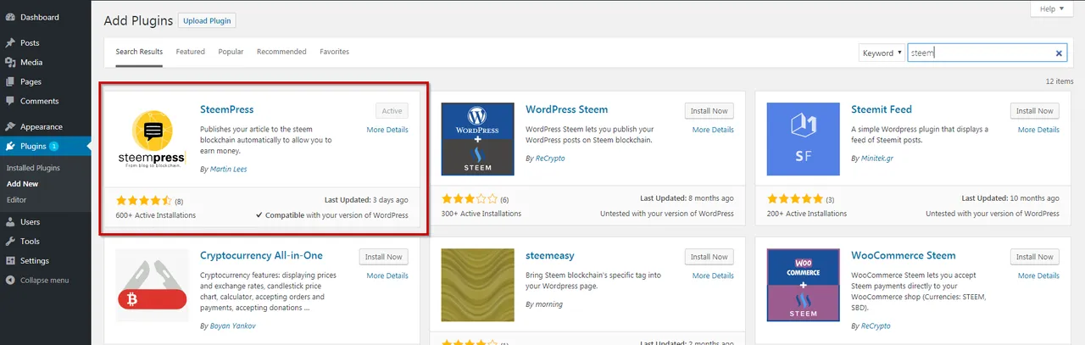The height and width of the screenshot is (345, 1085).
Task: Open More Details for SteemPress
Action: point(387,130)
